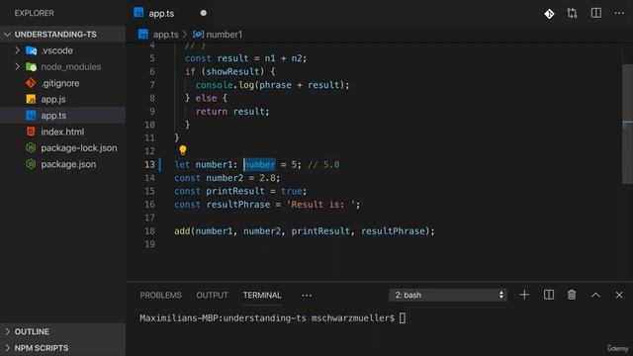Collapse UNDERSTANDING-TS folder section
The height and width of the screenshot is (356, 633).
pos(7,35)
